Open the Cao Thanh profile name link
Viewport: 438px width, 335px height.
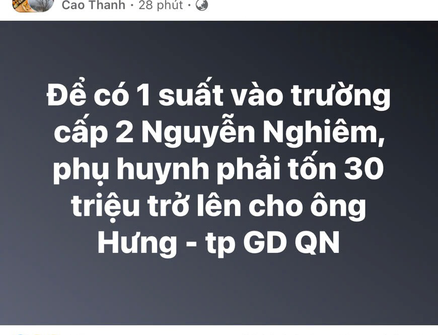tap(93, 5)
